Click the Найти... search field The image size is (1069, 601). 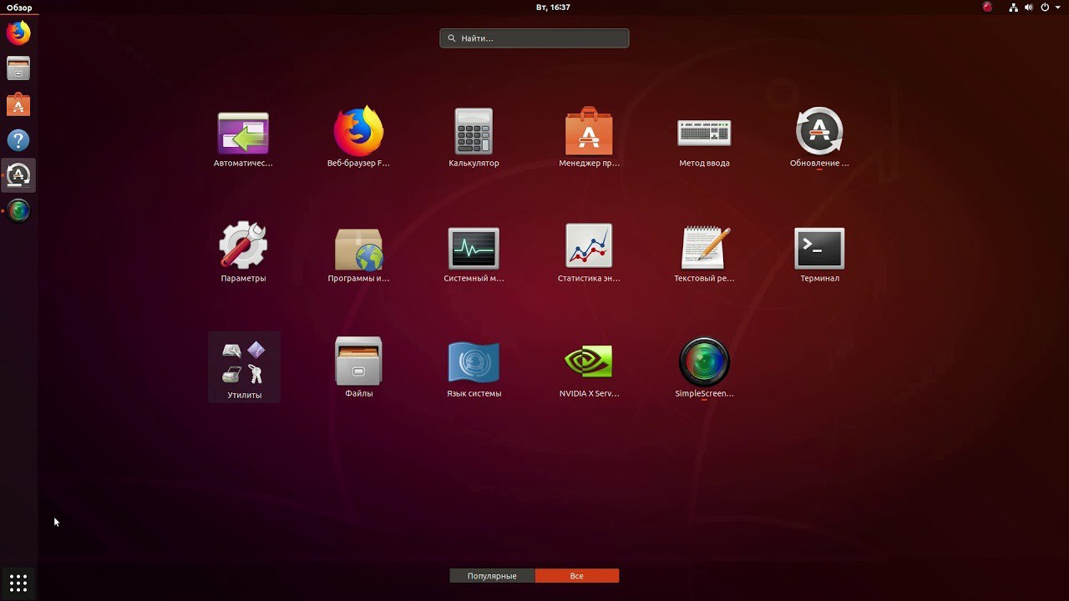pos(534,38)
